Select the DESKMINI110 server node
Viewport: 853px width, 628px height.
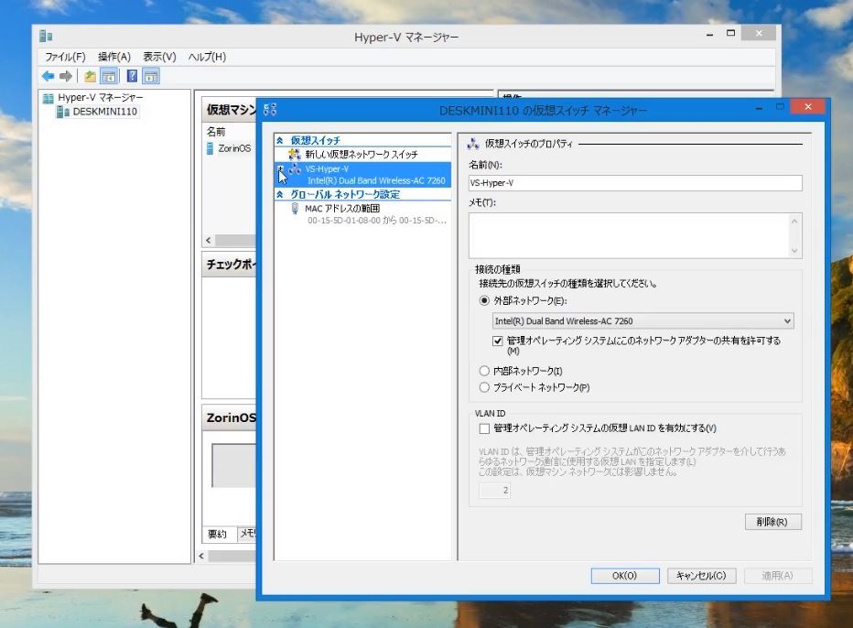click(105, 112)
